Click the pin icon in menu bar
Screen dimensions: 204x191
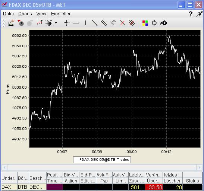click(x=199, y=14)
